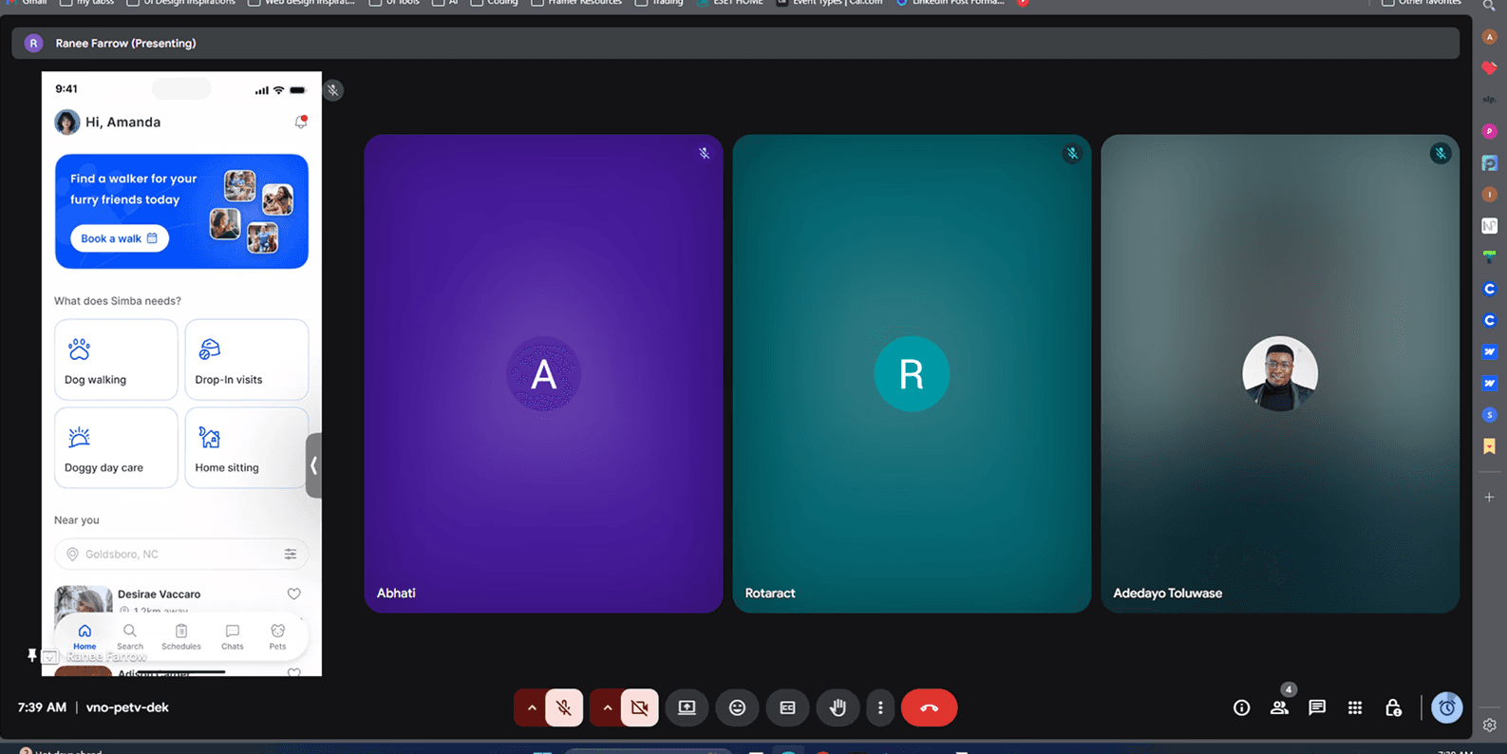Raise hand using the hand icon
Viewport: 1507px width, 754px height.
838,707
